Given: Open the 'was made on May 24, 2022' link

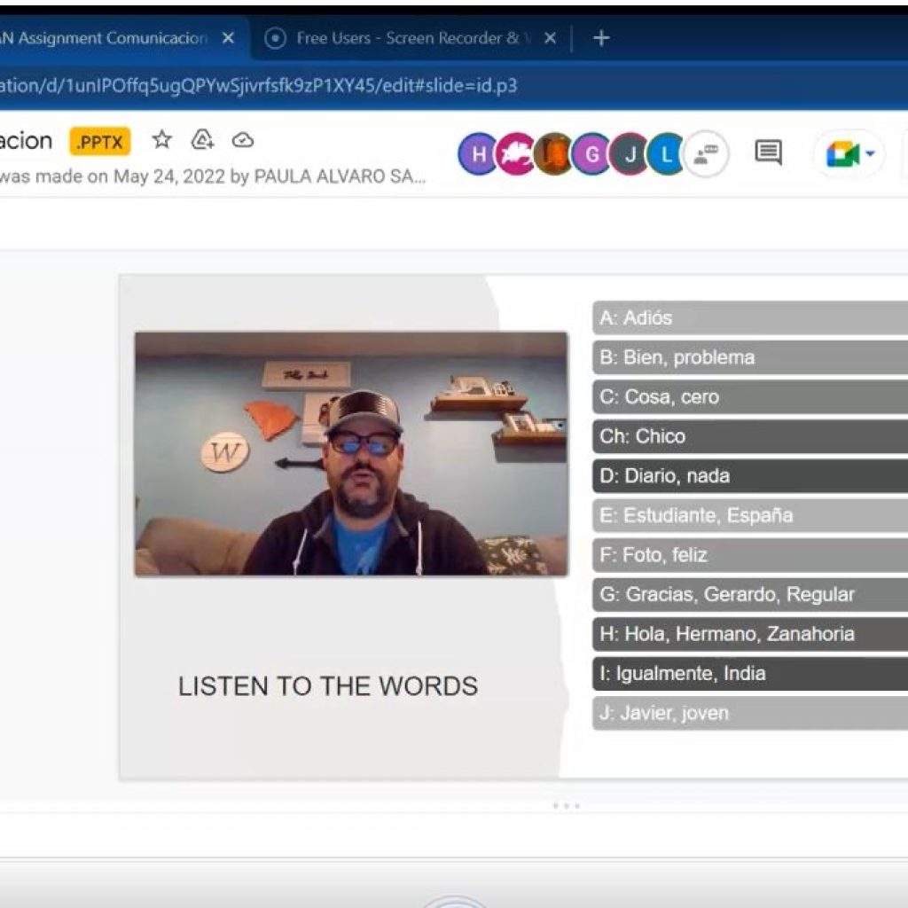Looking at the screenshot, I should point(213,176).
